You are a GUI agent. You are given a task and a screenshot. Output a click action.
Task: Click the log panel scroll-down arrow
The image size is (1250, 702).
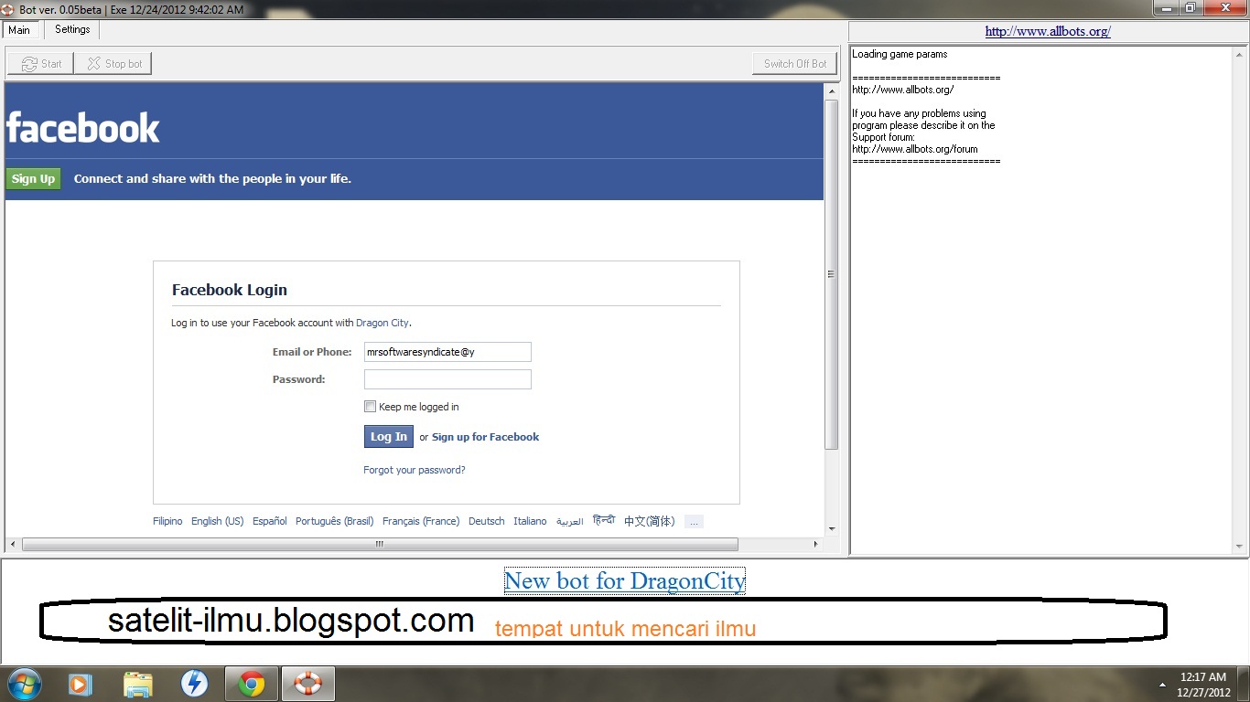click(x=1240, y=547)
